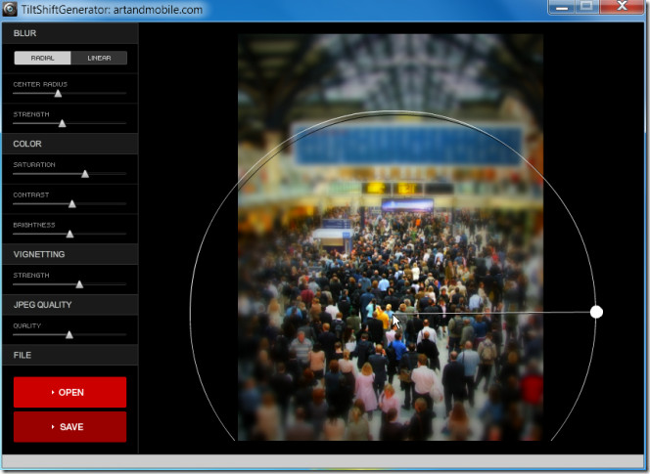Image resolution: width=650 pixels, height=474 pixels.
Task: Click the SATURATION label
Action: (34, 165)
